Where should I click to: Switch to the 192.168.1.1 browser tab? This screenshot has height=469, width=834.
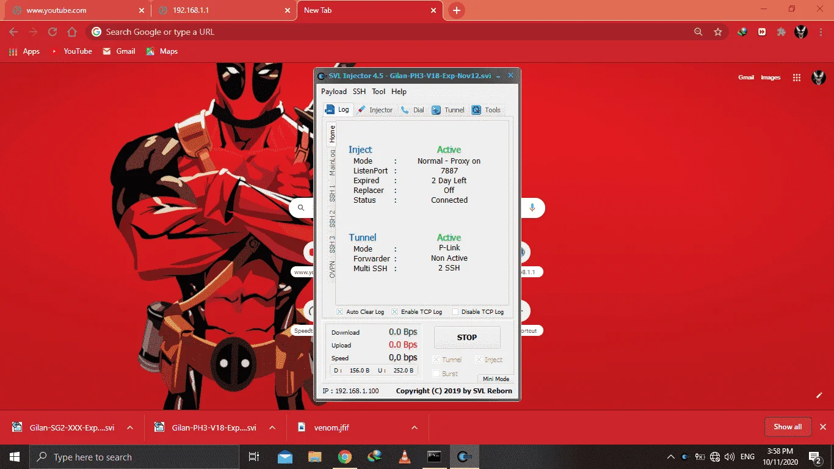pyautogui.click(x=223, y=10)
